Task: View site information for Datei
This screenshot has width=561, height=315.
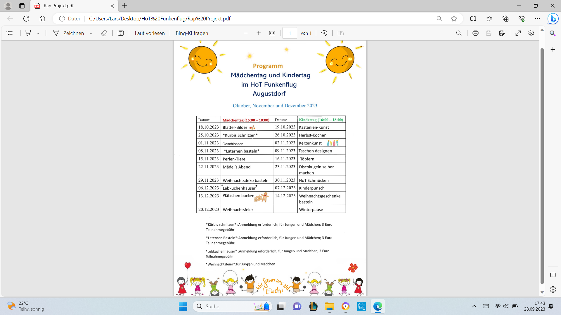Action: tap(70, 19)
